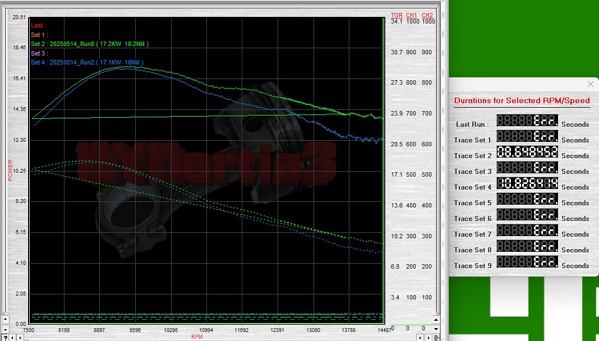599x341 pixels.
Task: Click the 14487 RPM axis value
Action: pyautogui.click(x=384, y=330)
